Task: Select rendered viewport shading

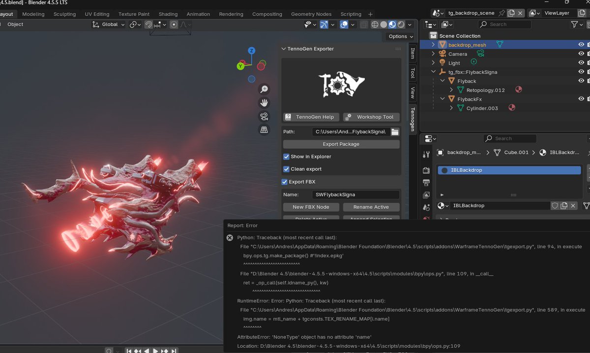Action: 401,25
